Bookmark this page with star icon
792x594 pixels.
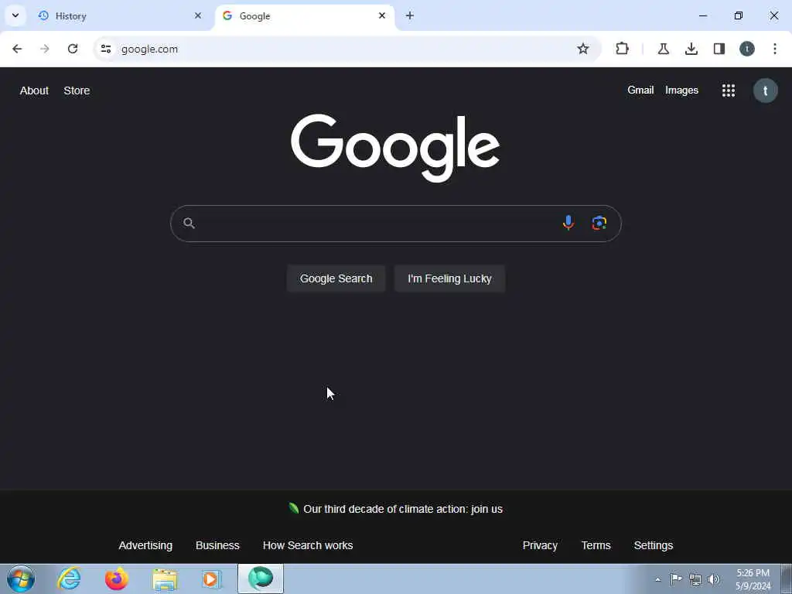point(583,49)
